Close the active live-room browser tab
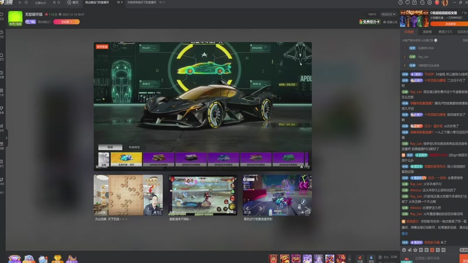Image resolution: width=468 pixels, height=263 pixels. click(x=122, y=2)
